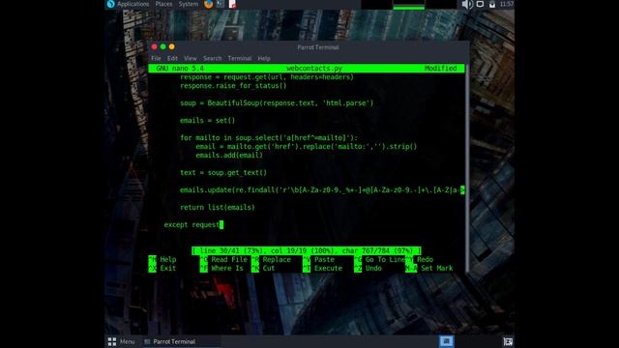This screenshot has height=348, width=619.
Task: Click the Undo shortcut in nano
Action: point(368,269)
